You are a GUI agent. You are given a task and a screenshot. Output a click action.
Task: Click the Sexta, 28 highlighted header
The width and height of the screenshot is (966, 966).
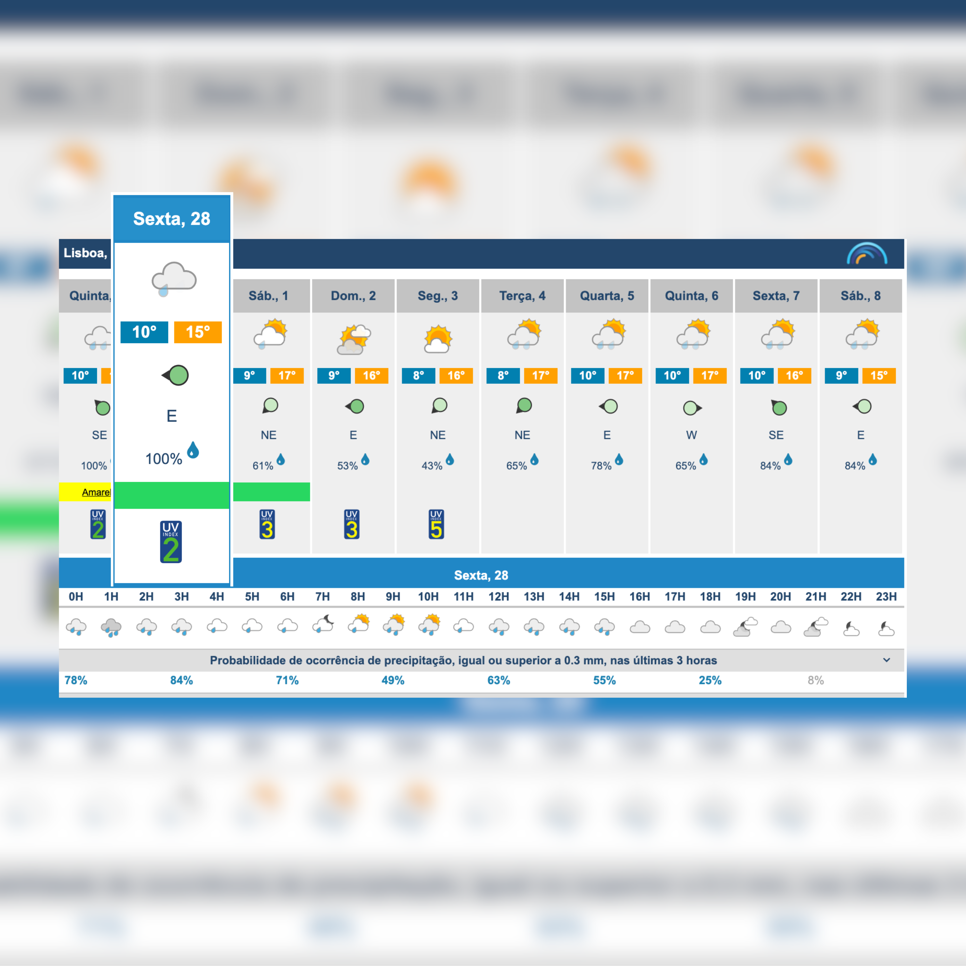point(171,219)
